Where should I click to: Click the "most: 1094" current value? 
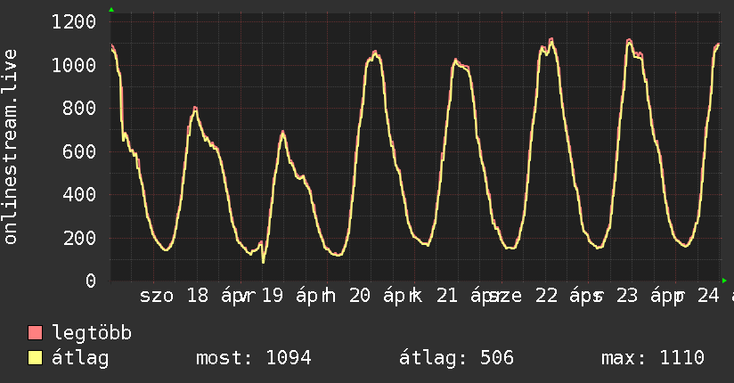pyautogui.click(x=253, y=358)
